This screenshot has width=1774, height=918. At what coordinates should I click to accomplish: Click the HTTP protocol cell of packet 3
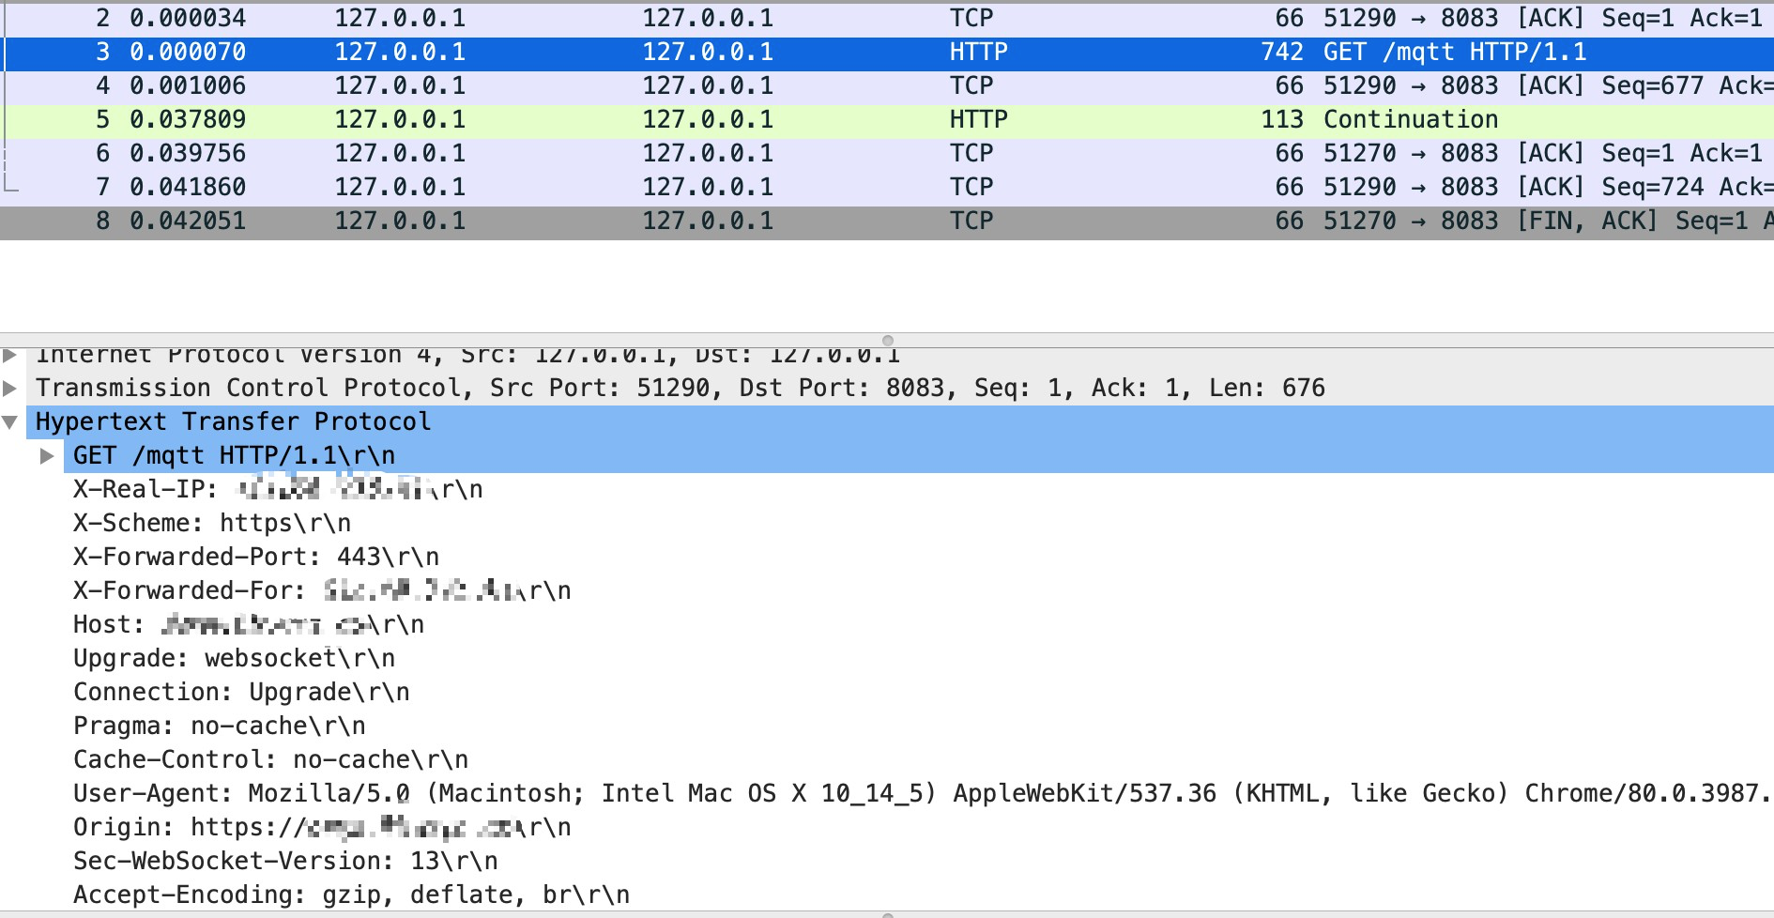[978, 53]
